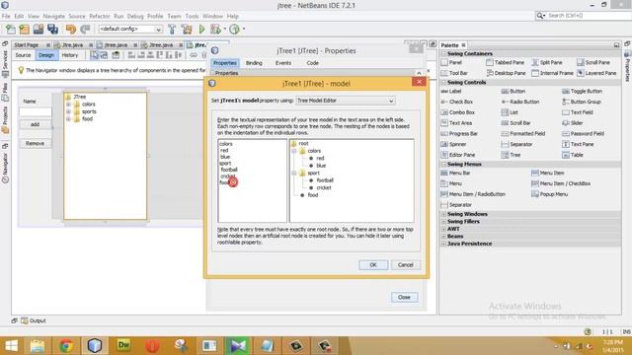Open the History view tab
Image resolution: width=632 pixels, height=355 pixels.
click(70, 55)
